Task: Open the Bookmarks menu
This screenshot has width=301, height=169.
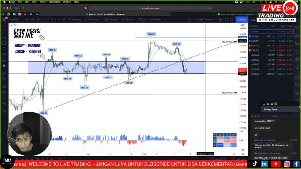Action: click(x=55, y=2)
